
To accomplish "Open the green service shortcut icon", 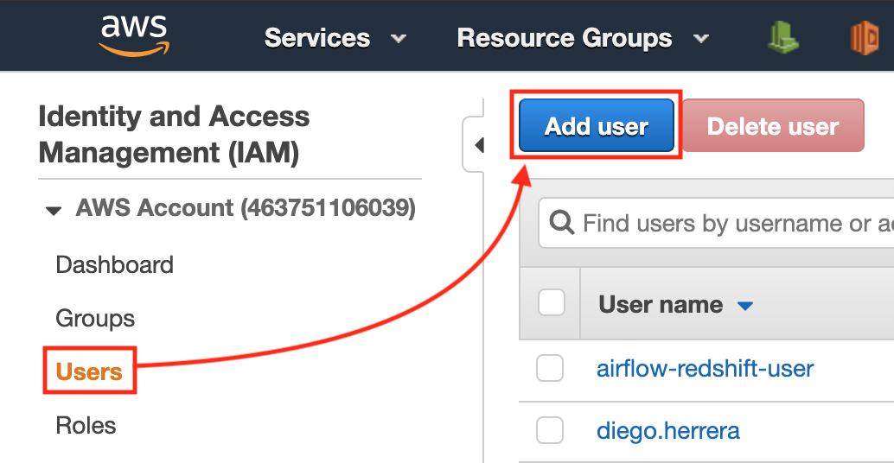I will click(x=782, y=38).
